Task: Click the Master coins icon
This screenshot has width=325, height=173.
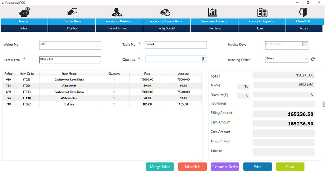Action: 24,12
